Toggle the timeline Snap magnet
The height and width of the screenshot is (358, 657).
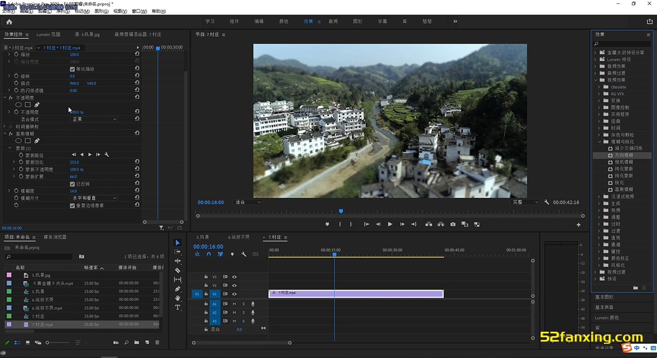(209, 254)
